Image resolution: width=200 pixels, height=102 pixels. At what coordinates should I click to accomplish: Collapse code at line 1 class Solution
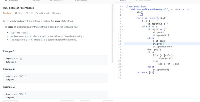point(122,7)
